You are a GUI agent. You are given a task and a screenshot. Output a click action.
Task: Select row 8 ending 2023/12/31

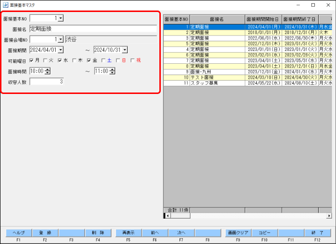pos(248,66)
